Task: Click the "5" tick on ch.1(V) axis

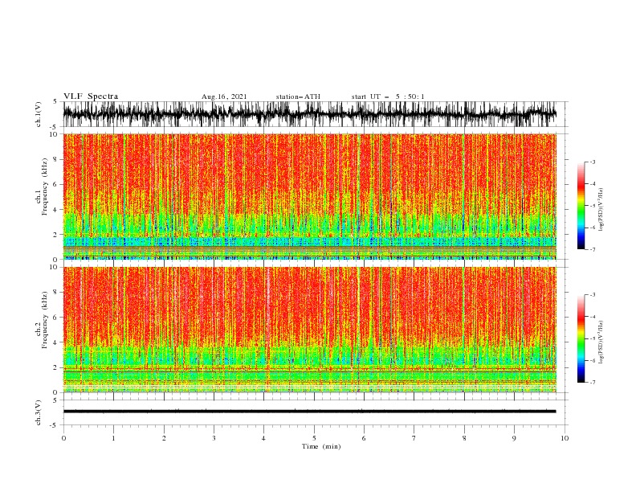Action: [56, 102]
